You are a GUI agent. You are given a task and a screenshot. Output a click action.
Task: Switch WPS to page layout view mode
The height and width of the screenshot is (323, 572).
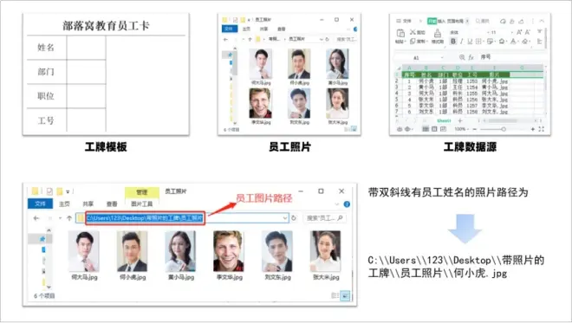pyautogui.click(x=434, y=129)
